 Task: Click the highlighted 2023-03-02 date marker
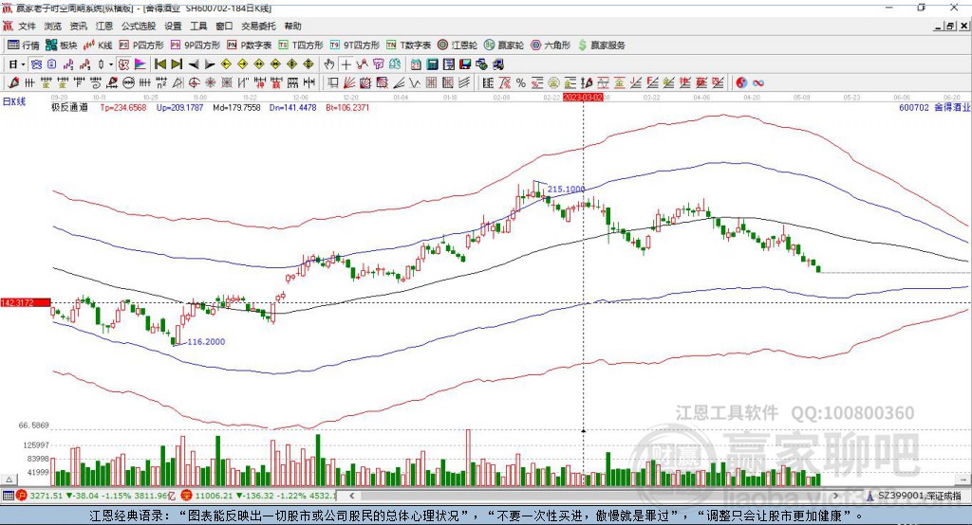pos(583,98)
